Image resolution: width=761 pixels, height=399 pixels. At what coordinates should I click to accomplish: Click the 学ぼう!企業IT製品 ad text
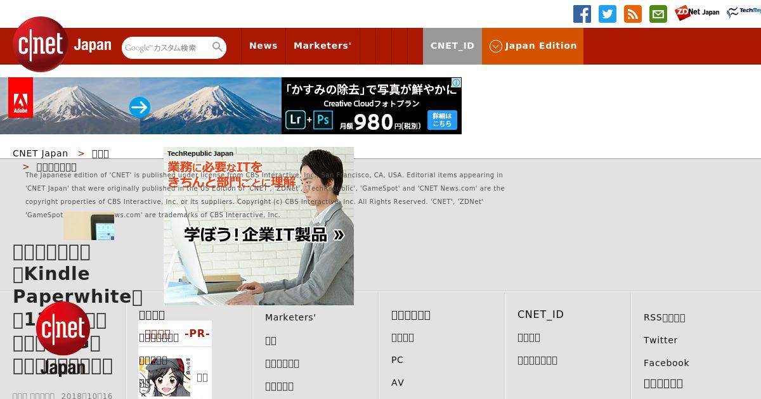264,234
